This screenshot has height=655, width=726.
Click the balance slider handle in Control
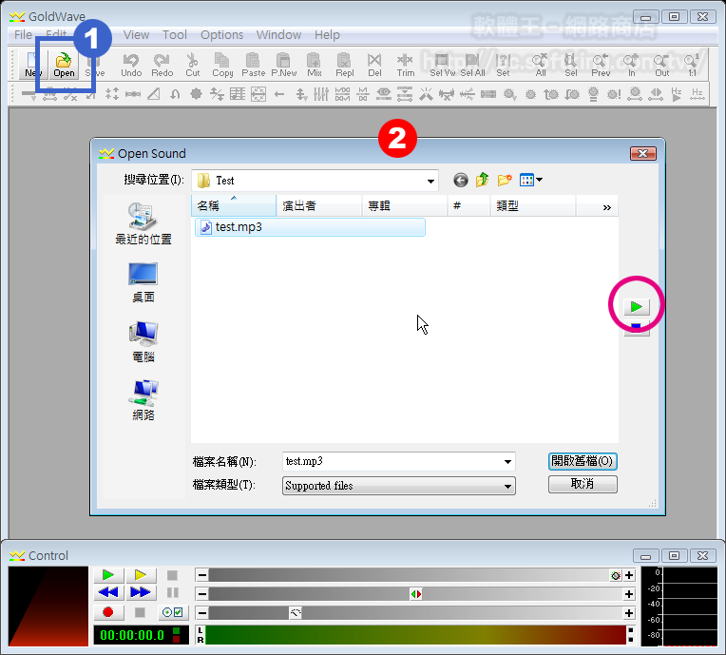point(415,594)
